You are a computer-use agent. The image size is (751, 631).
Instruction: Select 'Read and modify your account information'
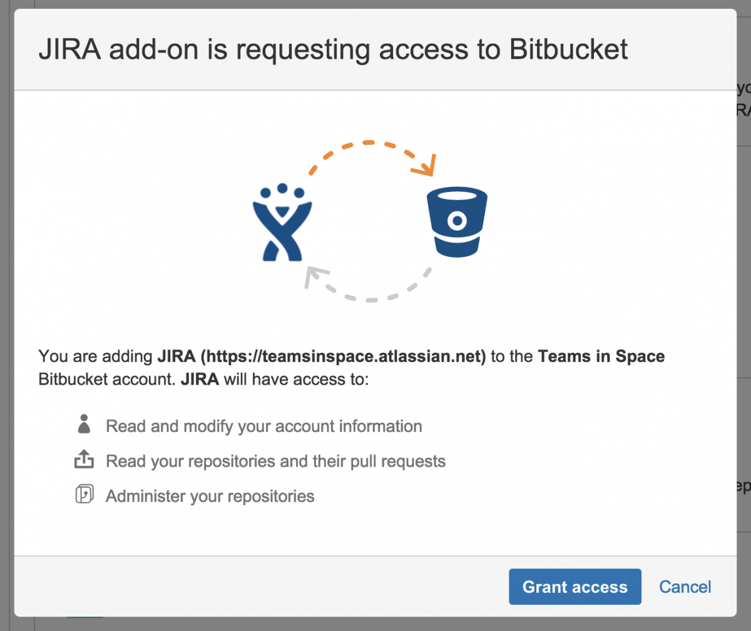click(263, 427)
